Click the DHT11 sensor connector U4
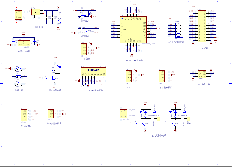The height and width of the screenshot is (167, 232). coord(51,114)
